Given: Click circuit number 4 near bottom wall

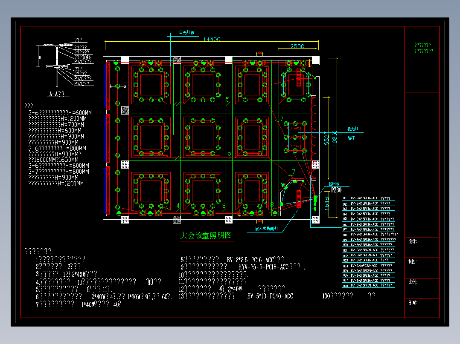Looking at the screenshot, I should pyautogui.click(x=178, y=206).
